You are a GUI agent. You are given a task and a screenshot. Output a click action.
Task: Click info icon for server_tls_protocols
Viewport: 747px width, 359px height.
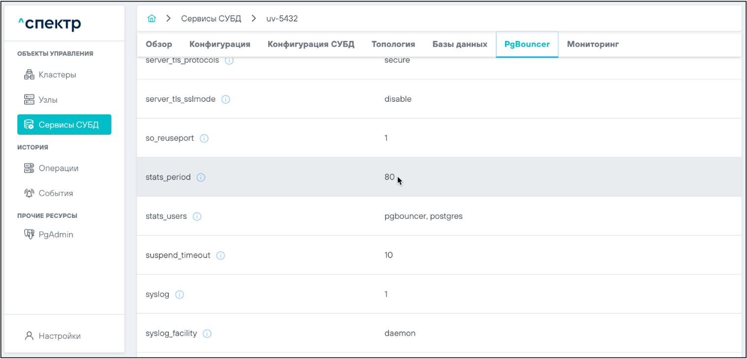coord(229,61)
